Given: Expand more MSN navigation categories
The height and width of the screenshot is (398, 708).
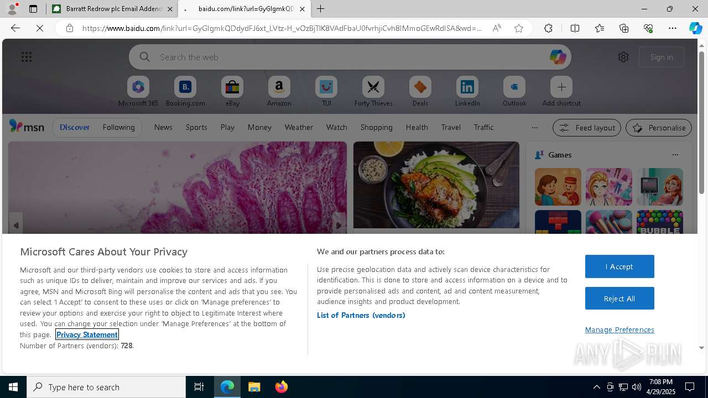Looking at the screenshot, I should pyautogui.click(x=534, y=127).
